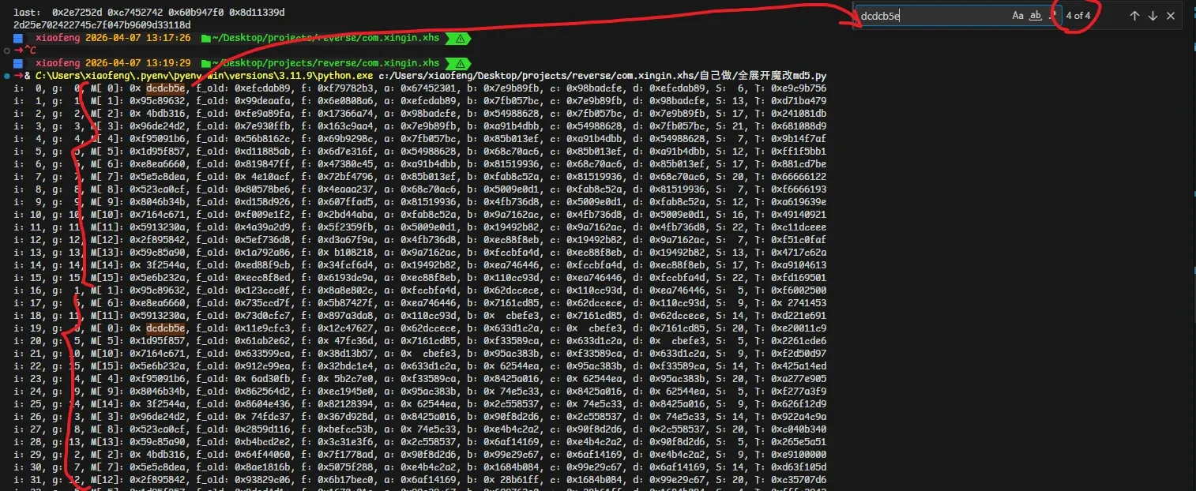Image resolution: width=1196 pixels, height=491 pixels.
Task: Click the 全展开魔改md5.py script path
Action: coord(603,76)
